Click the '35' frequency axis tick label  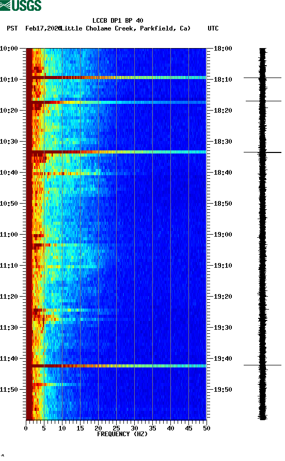click(152, 428)
